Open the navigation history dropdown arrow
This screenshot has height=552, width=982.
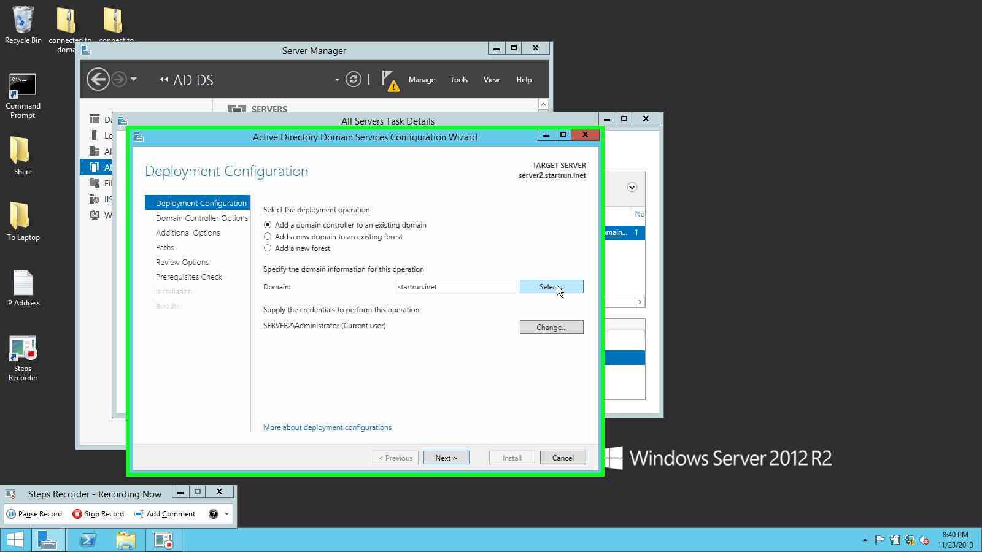click(134, 79)
